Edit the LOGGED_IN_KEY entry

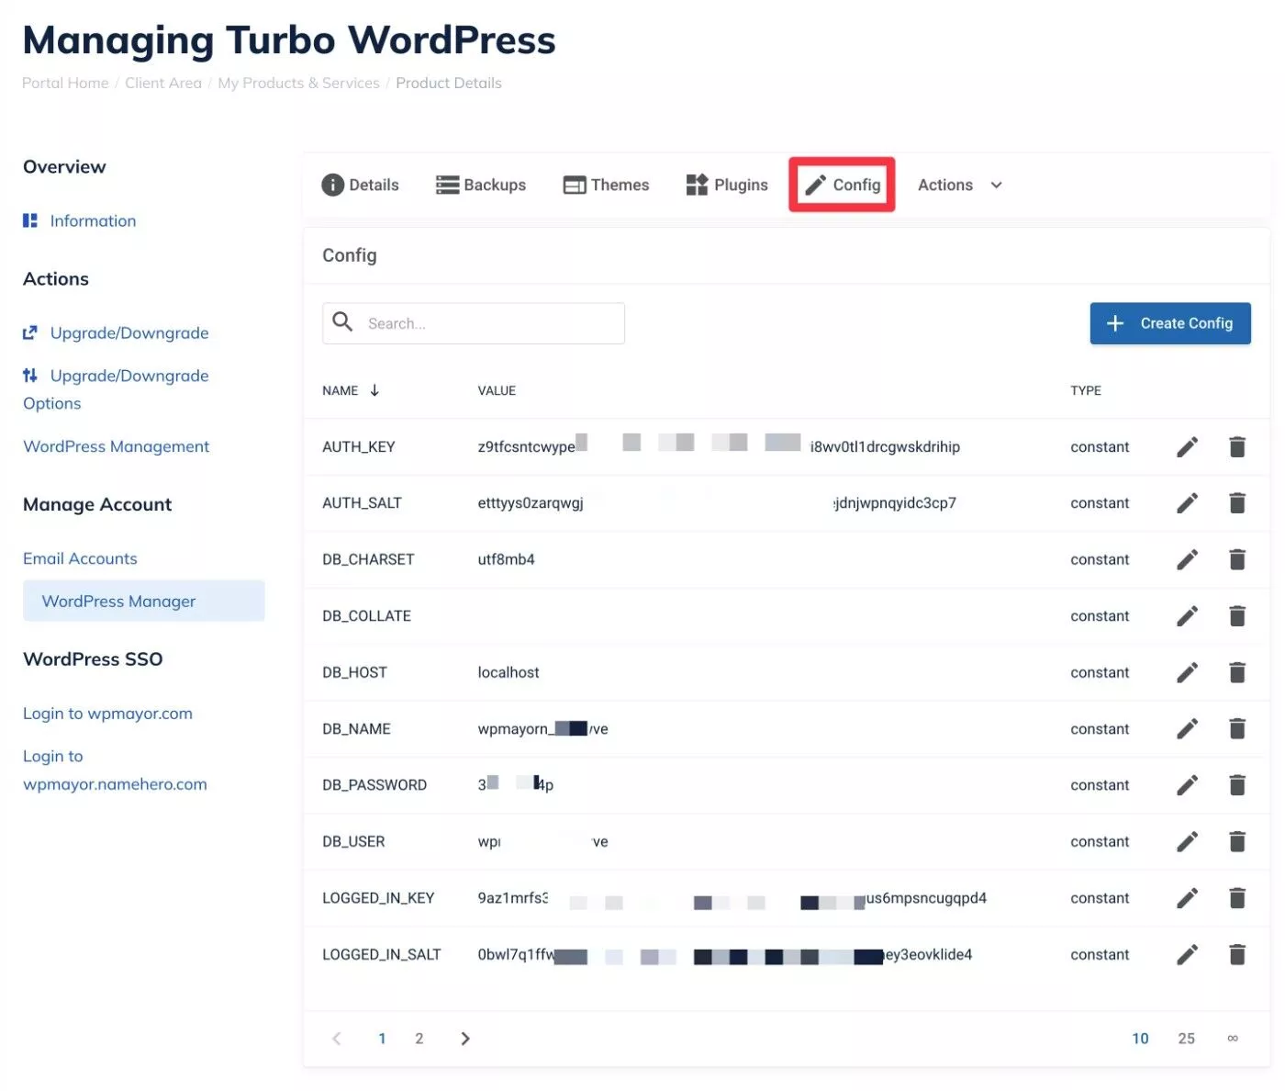pos(1187,898)
